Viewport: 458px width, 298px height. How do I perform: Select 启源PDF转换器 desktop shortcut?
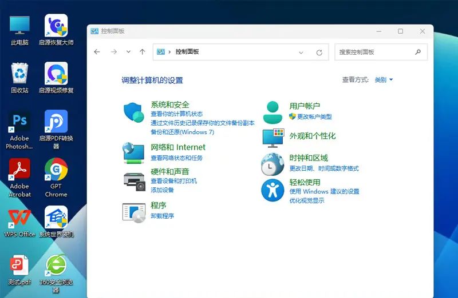pyautogui.click(x=56, y=130)
